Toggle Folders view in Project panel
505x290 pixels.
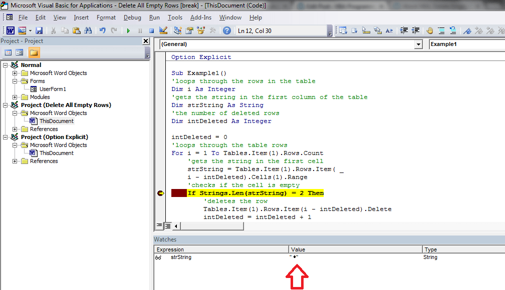pos(34,52)
